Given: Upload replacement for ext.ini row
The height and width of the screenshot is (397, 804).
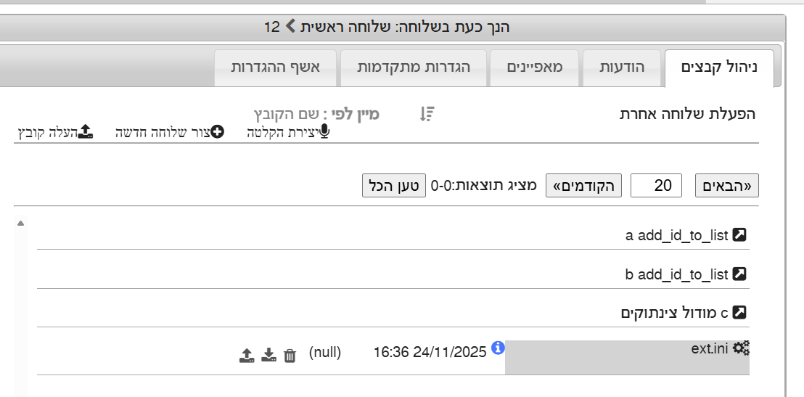Looking at the screenshot, I should [247, 355].
